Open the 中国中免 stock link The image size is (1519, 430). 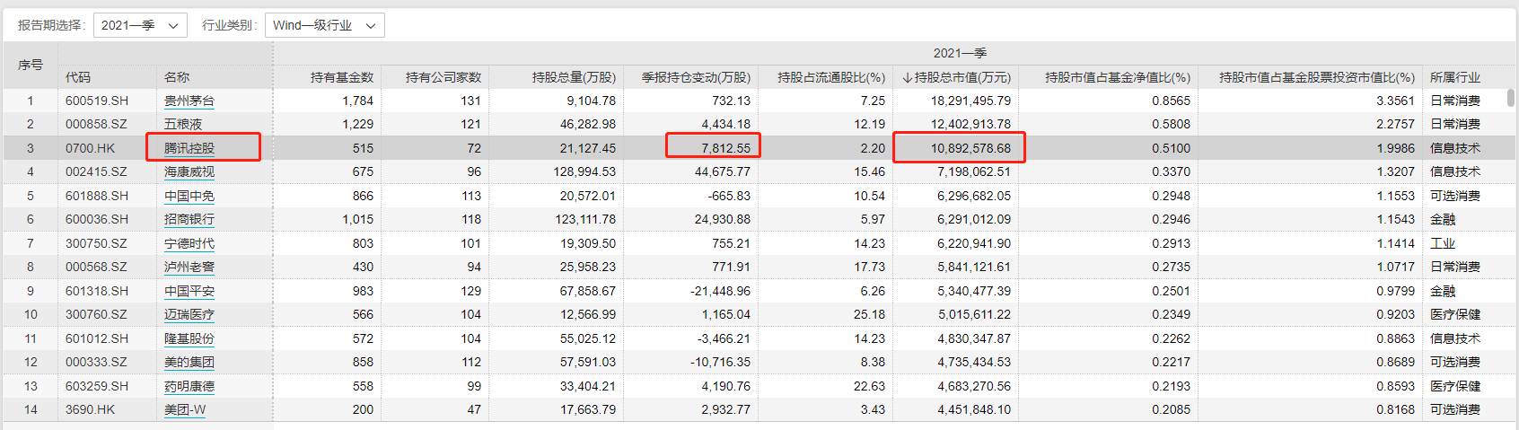(x=189, y=196)
